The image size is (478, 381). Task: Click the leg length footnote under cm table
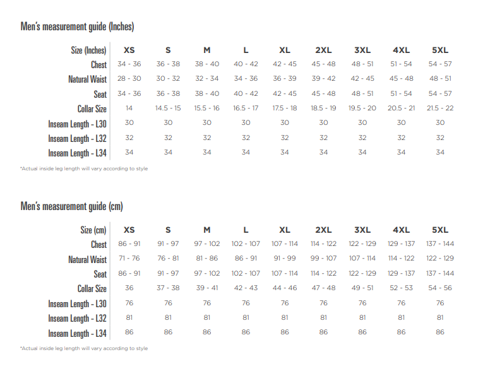point(84,348)
